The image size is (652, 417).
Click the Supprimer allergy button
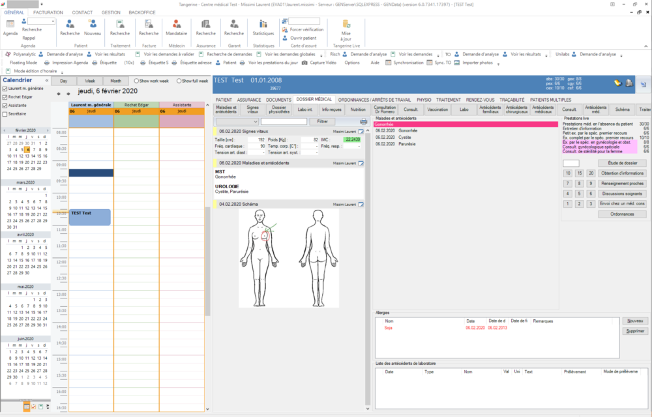(x=635, y=331)
